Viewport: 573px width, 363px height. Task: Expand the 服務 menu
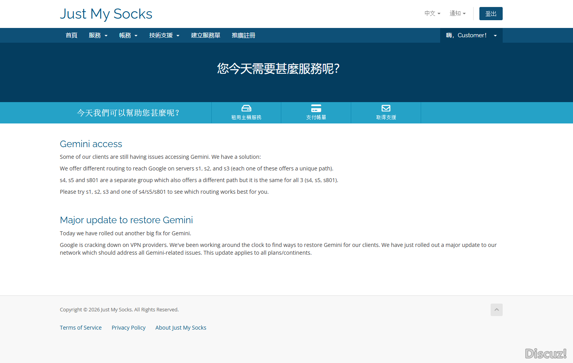(98, 35)
